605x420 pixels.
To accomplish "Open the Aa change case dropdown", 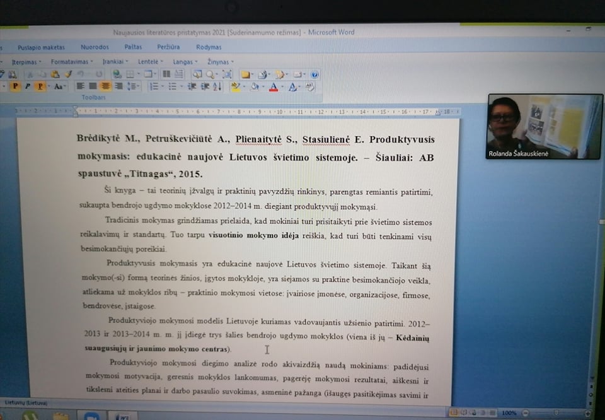I will (59, 86).
